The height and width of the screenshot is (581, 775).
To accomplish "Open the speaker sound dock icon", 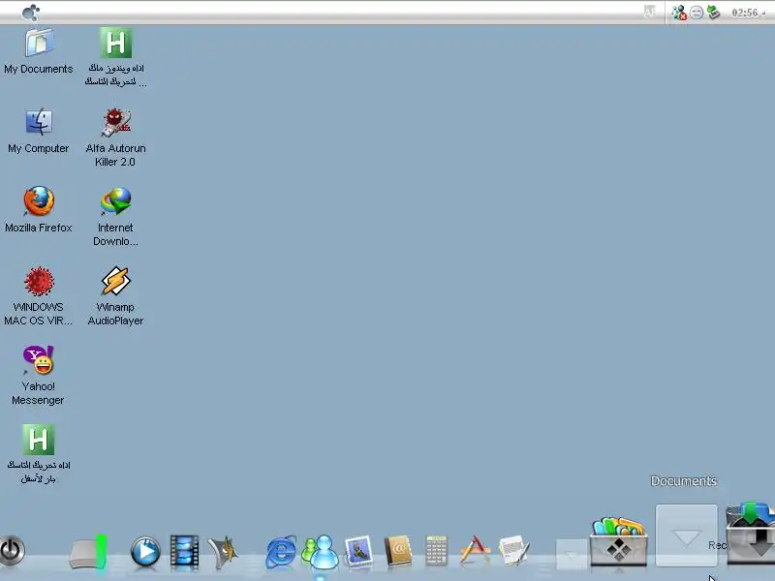I will (x=223, y=551).
